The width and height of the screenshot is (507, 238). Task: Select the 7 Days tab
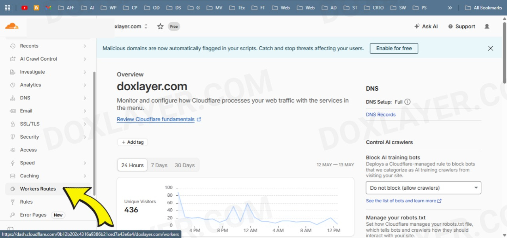(x=159, y=165)
